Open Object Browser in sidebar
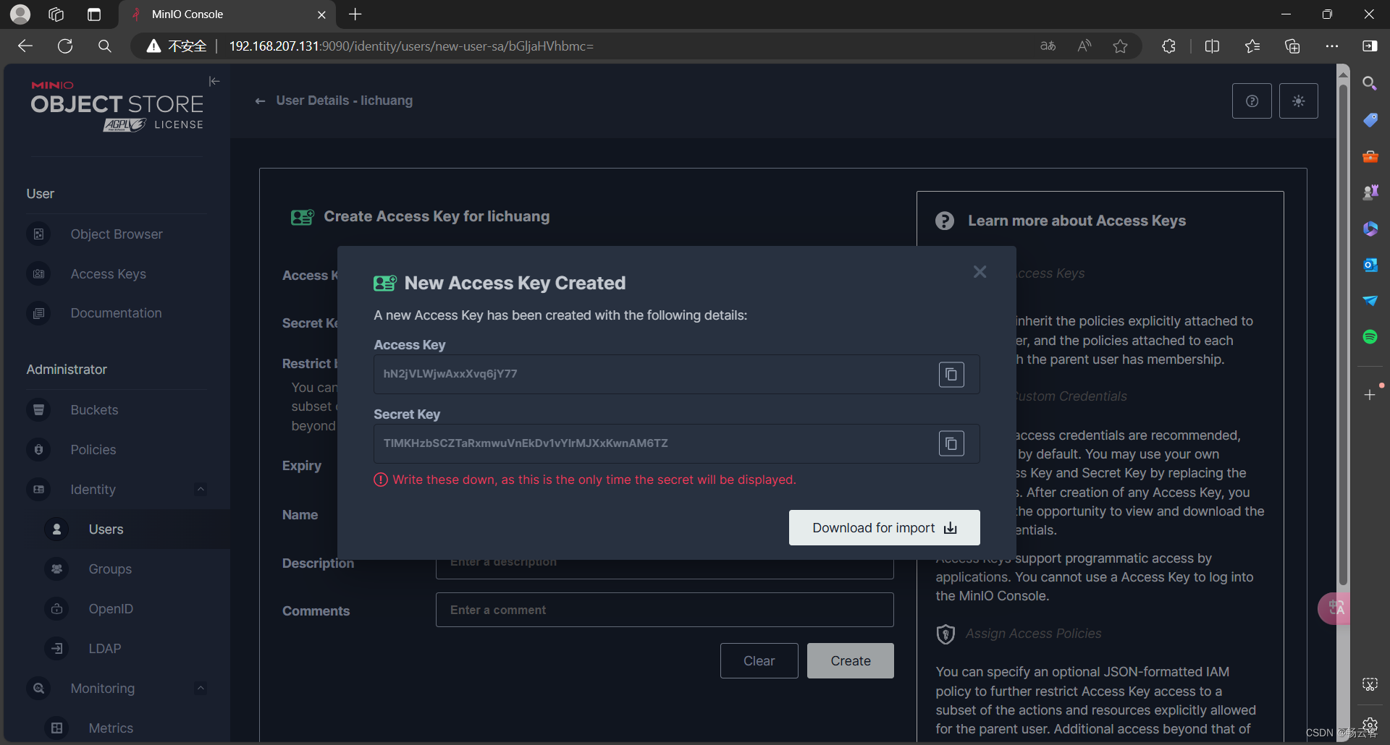The image size is (1390, 745). tap(117, 234)
